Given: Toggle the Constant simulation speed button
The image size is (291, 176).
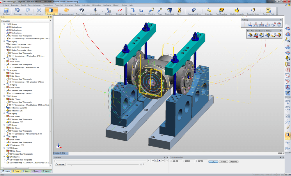Looking at the screenshot, I should (x=60, y=164).
